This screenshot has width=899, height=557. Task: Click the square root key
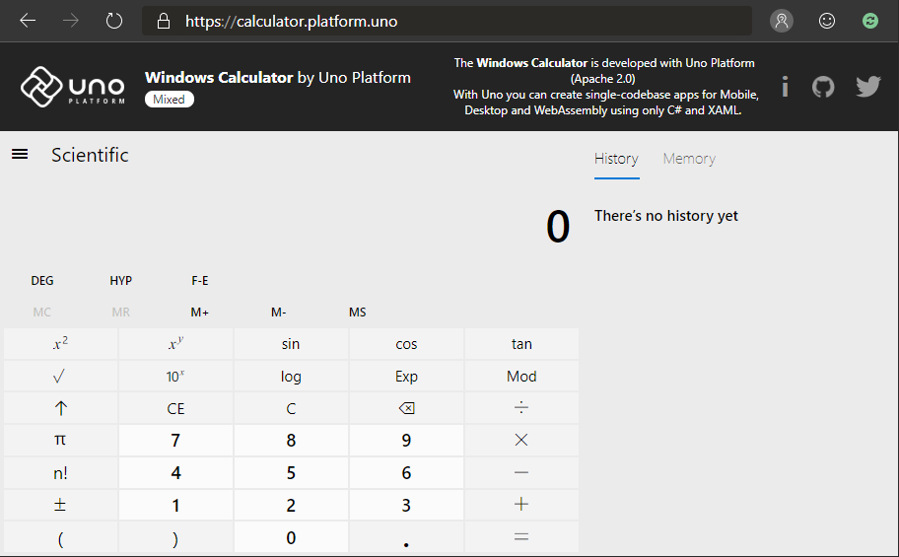coord(60,377)
